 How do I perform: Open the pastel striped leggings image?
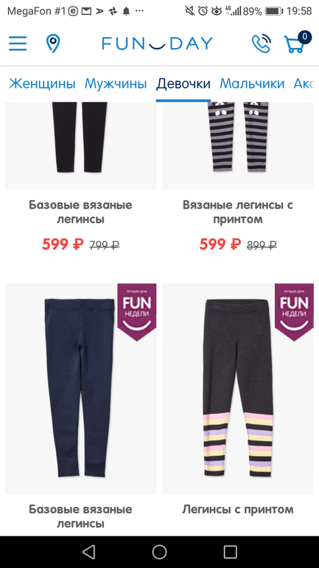click(x=238, y=388)
